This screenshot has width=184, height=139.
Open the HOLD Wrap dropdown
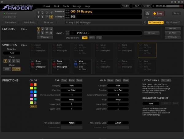(118, 100)
